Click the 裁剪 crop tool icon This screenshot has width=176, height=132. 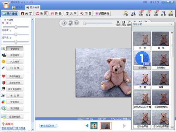click(163, 13)
